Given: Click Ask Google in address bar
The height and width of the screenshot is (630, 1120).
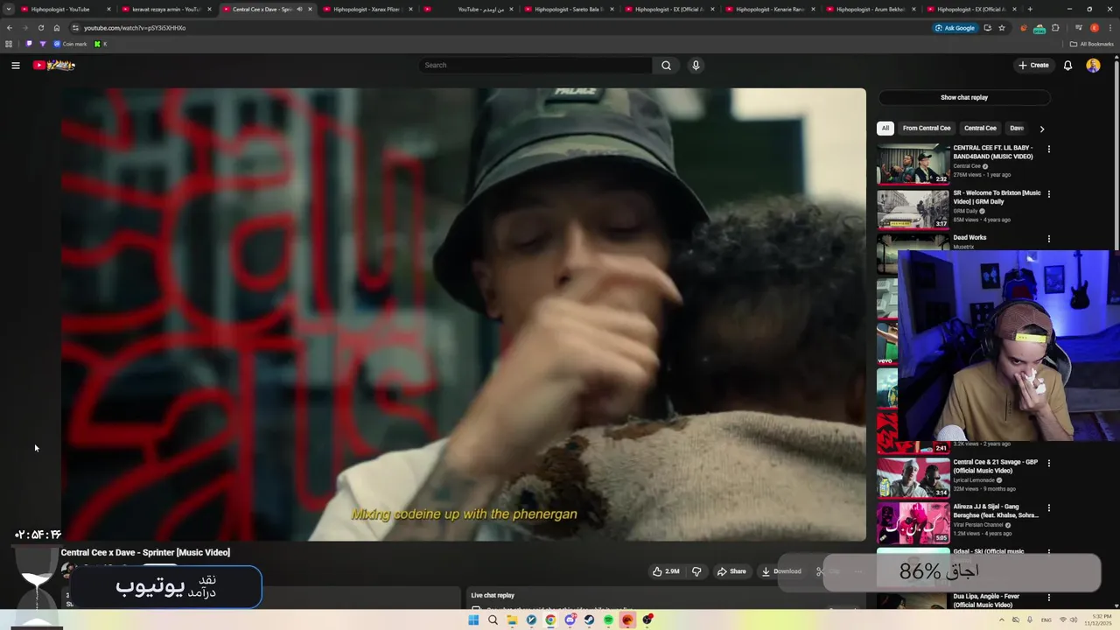Looking at the screenshot, I should [955, 28].
